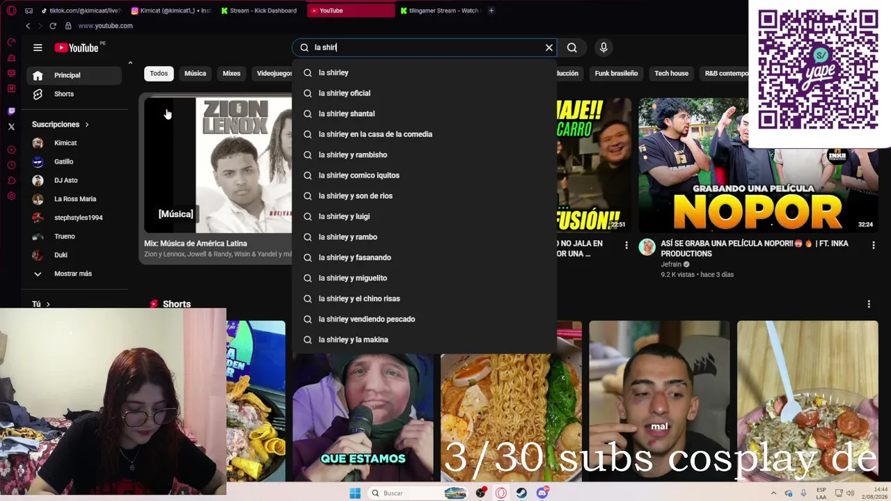891x501 pixels.
Task: Open the La Ross Maria channel
Action: pos(74,199)
